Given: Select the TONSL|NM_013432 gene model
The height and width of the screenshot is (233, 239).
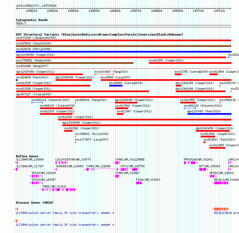Looking at the screenshot, I should point(58,190).
